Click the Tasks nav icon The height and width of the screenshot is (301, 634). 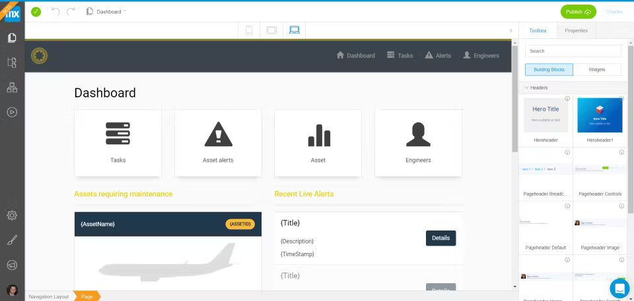tap(390, 55)
